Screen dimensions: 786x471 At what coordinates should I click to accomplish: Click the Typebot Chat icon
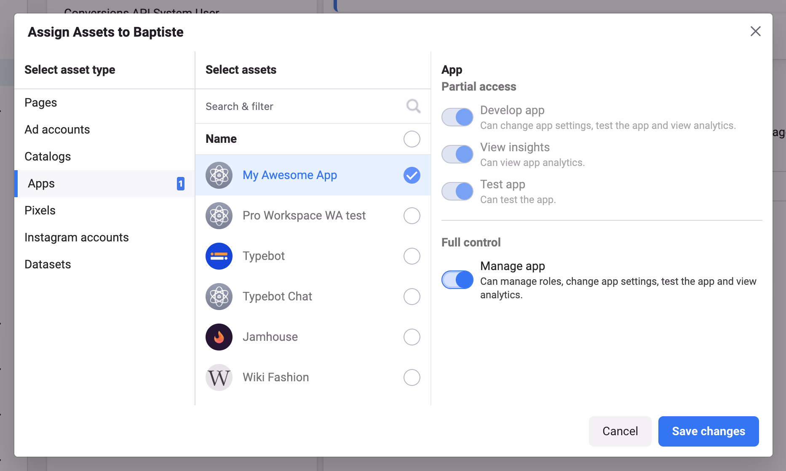[219, 296]
